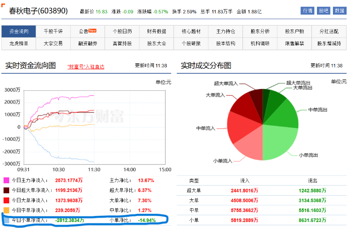
Task: Open 限售解禁 tab
Action: click(x=295, y=43)
